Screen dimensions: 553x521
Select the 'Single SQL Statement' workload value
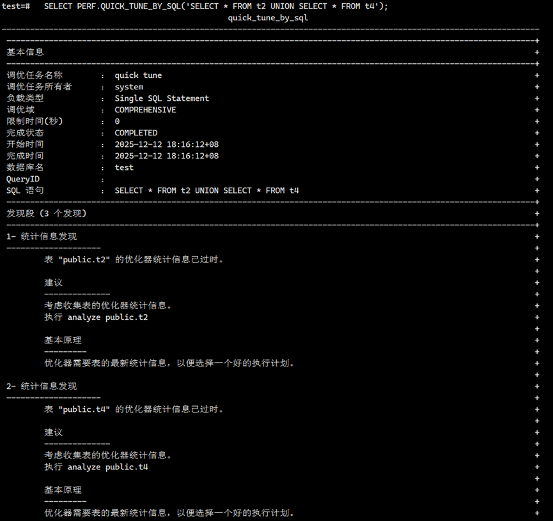[162, 98]
